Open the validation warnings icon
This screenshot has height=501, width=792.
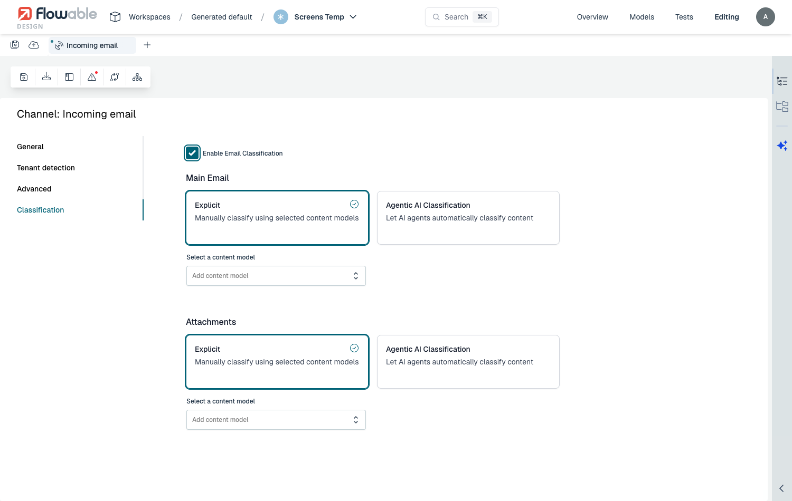pyautogui.click(x=92, y=77)
